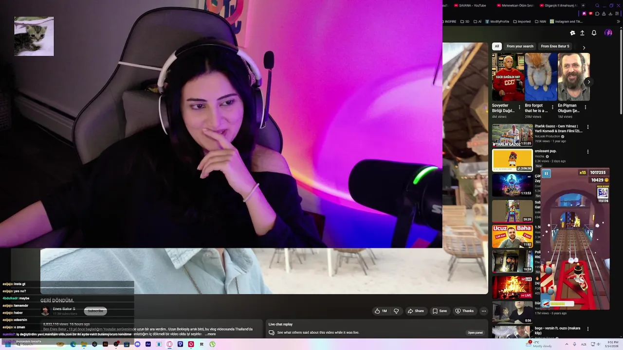The image size is (623, 350).
Task: Send Thanks to the creator
Action: 464,311
